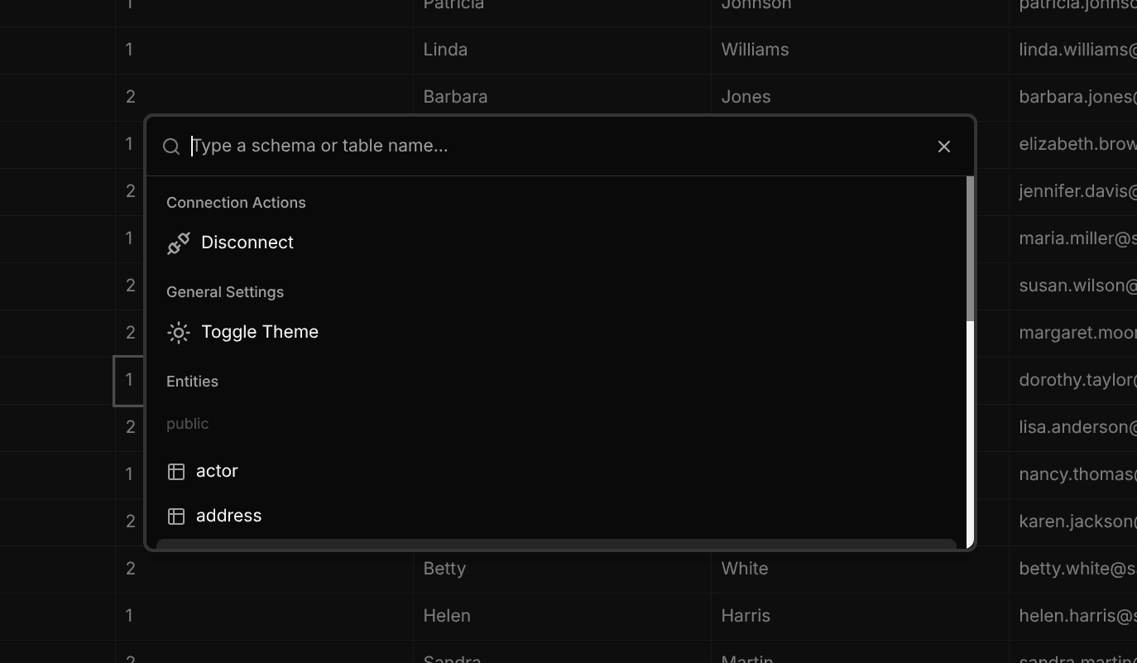
Task: Click the command palette vertical scrollbar thumb
Action: pyautogui.click(x=970, y=248)
